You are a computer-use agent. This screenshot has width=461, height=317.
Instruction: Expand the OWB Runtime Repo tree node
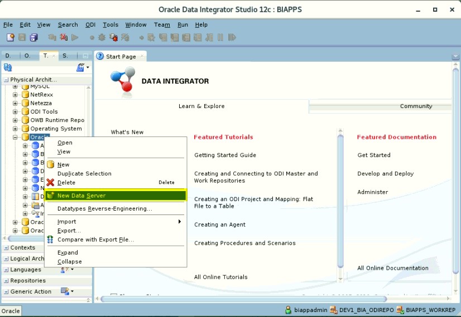click(x=15, y=120)
